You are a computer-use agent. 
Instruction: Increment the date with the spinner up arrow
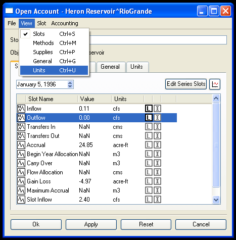pos(70,83)
